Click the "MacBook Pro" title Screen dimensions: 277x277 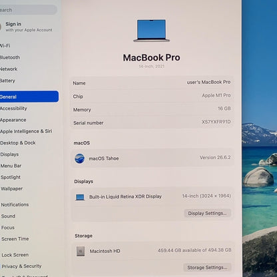tap(151, 58)
